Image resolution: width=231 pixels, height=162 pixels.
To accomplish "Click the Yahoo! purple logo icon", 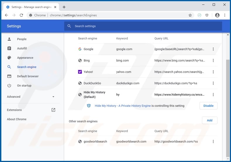I will tap(80, 72).
